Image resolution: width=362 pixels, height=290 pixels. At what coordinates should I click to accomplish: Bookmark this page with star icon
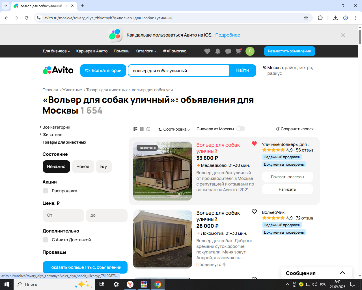(x=306, y=18)
